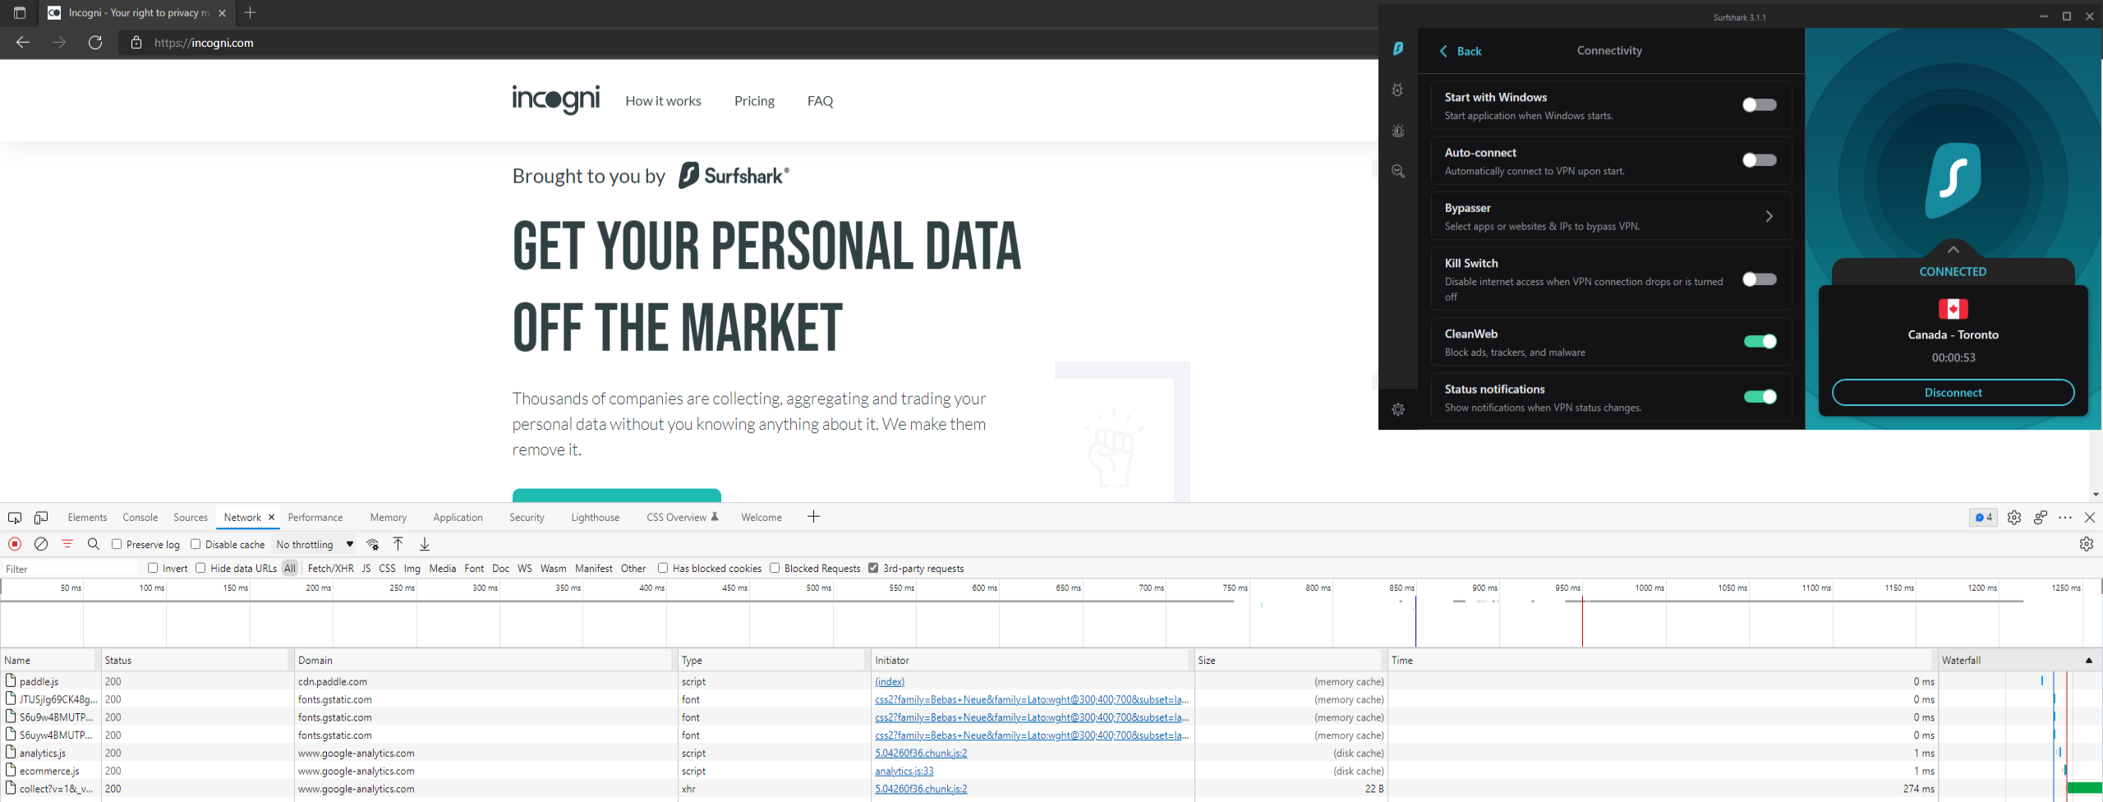Close the Network tab in DevTools

tap(271, 517)
